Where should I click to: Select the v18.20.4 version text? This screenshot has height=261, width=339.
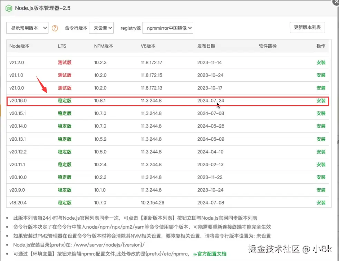(x=18, y=203)
